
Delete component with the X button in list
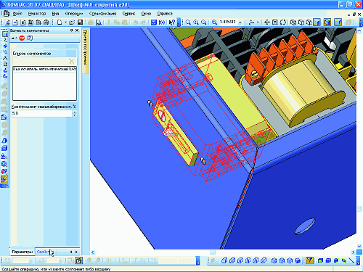click(71, 62)
